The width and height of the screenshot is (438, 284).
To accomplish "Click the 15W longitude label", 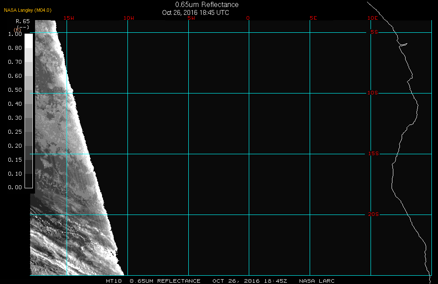I will [68, 18].
